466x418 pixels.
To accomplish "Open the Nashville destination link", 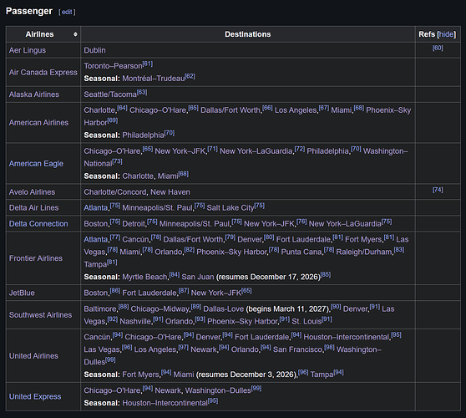I will [x=135, y=321].
